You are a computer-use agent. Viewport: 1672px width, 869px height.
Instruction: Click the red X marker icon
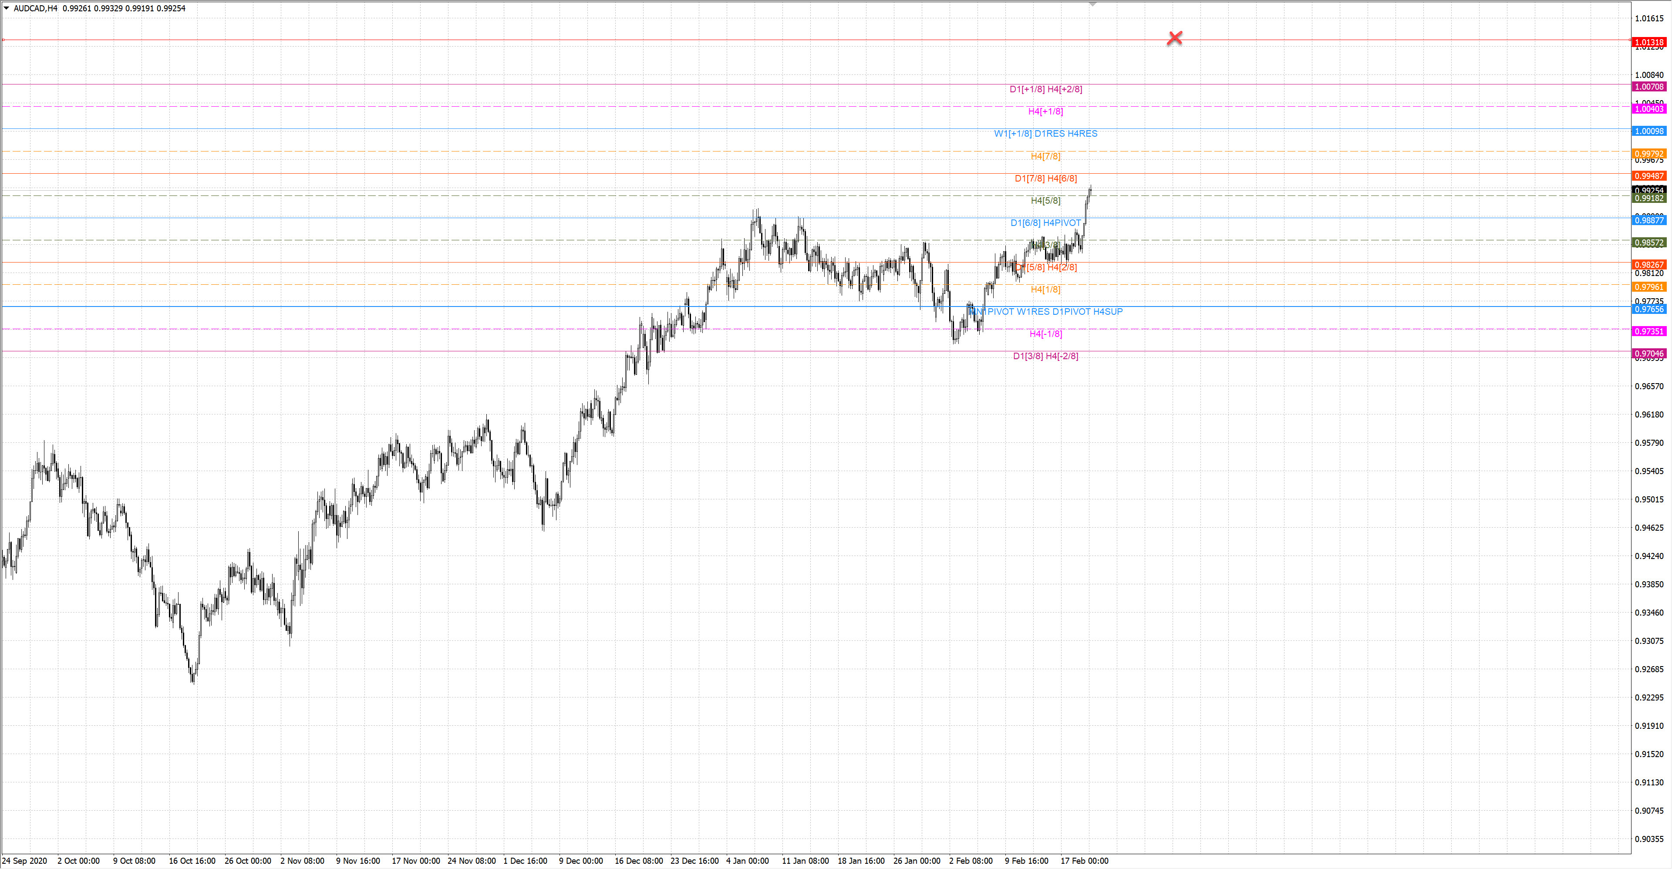tap(1174, 38)
